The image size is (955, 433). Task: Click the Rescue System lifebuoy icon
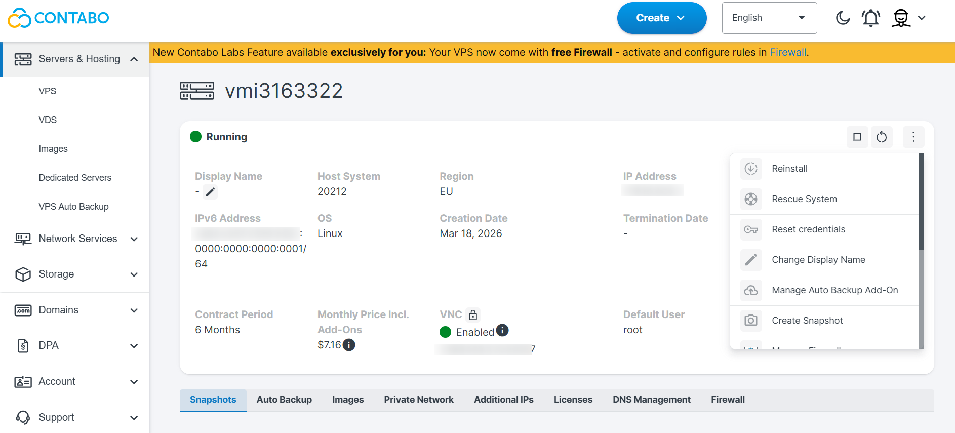751,199
